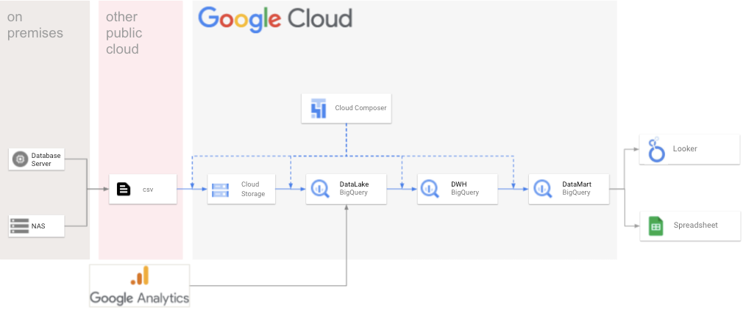Screen dimensions: 746x310
Task: Select the Database Server gear icon
Action: point(20,159)
